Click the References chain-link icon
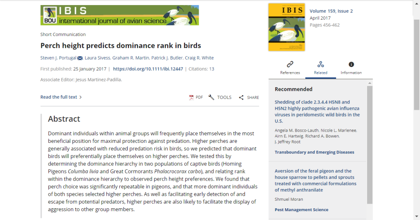Viewport: 420px width, 220px height. click(290, 64)
